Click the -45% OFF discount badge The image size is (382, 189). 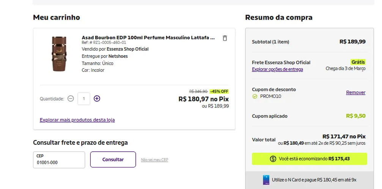coord(219,91)
